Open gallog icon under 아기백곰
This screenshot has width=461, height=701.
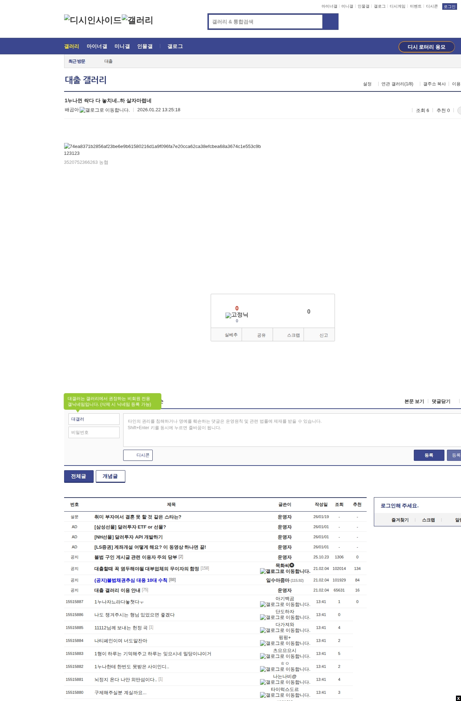click(285, 605)
